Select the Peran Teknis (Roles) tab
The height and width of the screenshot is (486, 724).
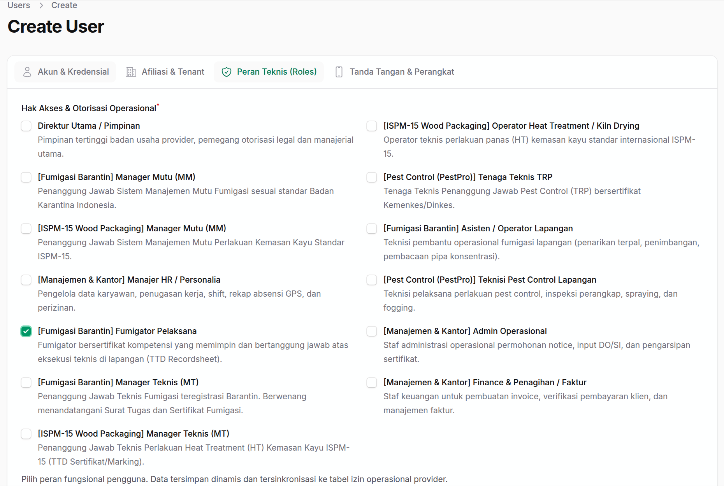269,72
